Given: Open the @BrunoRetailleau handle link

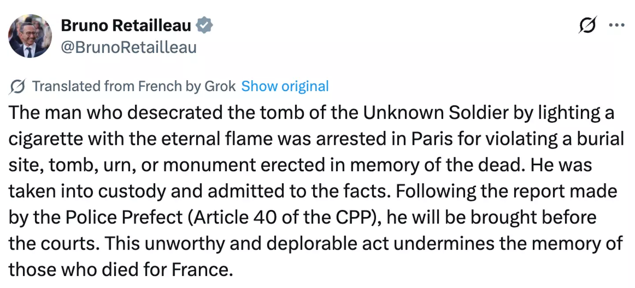Looking at the screenshot, I should pos(128,47).
